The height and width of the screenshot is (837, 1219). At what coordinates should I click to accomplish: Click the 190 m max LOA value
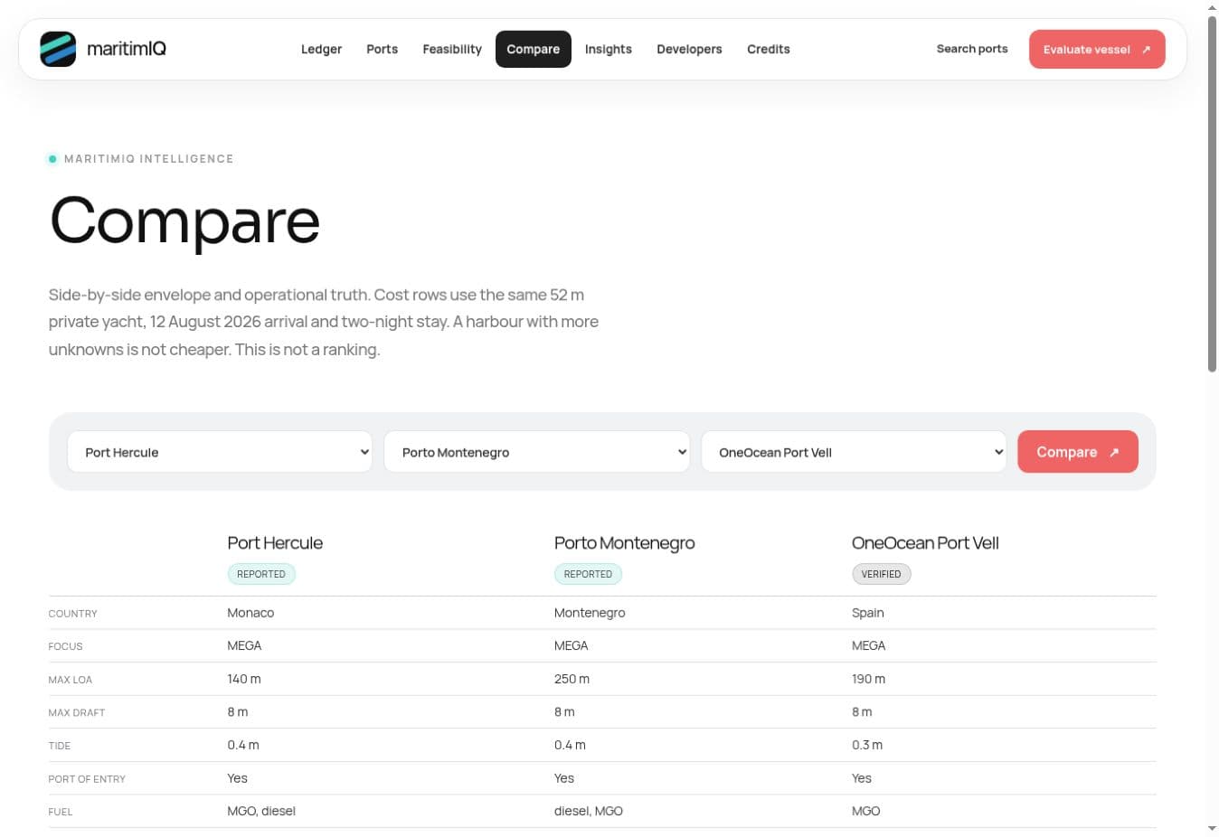868,679
